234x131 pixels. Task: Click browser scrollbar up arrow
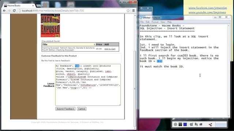[x=135, y=15]
